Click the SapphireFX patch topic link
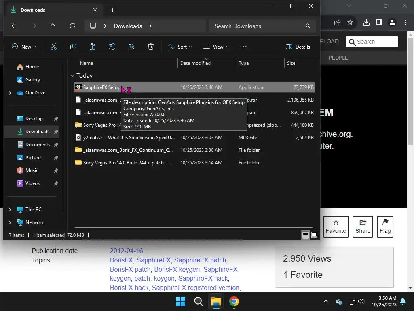 click(x=200, y=260)
